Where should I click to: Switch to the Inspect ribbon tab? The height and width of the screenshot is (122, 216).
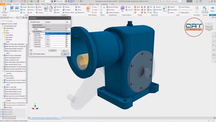tap(37, 4)
